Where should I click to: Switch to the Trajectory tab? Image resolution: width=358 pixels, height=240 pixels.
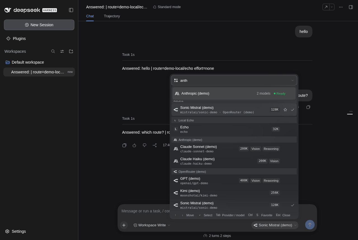click(112, 16)
